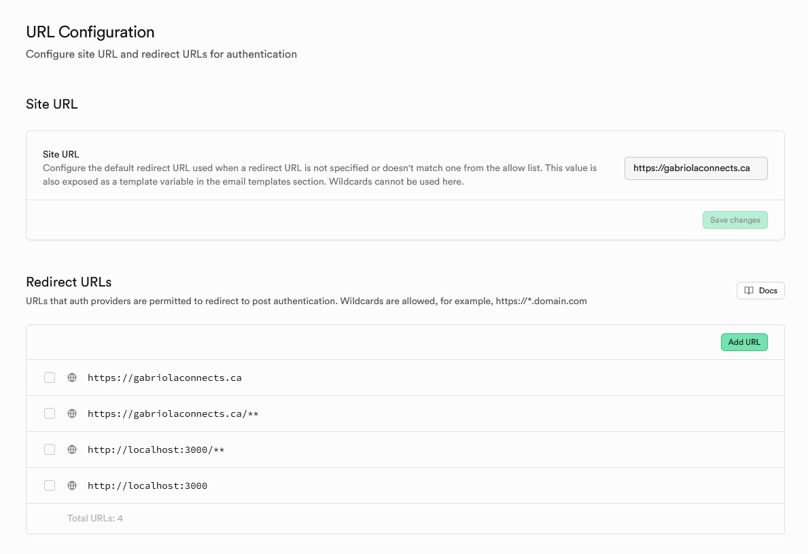Tick the http://localhost:3000/** row checkbox
This screenshot has height=554, width=808.
50,449
